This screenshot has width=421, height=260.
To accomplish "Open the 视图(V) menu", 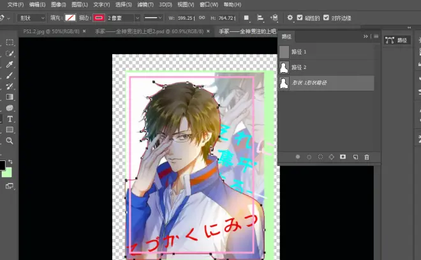I will (x=186, y=4).
